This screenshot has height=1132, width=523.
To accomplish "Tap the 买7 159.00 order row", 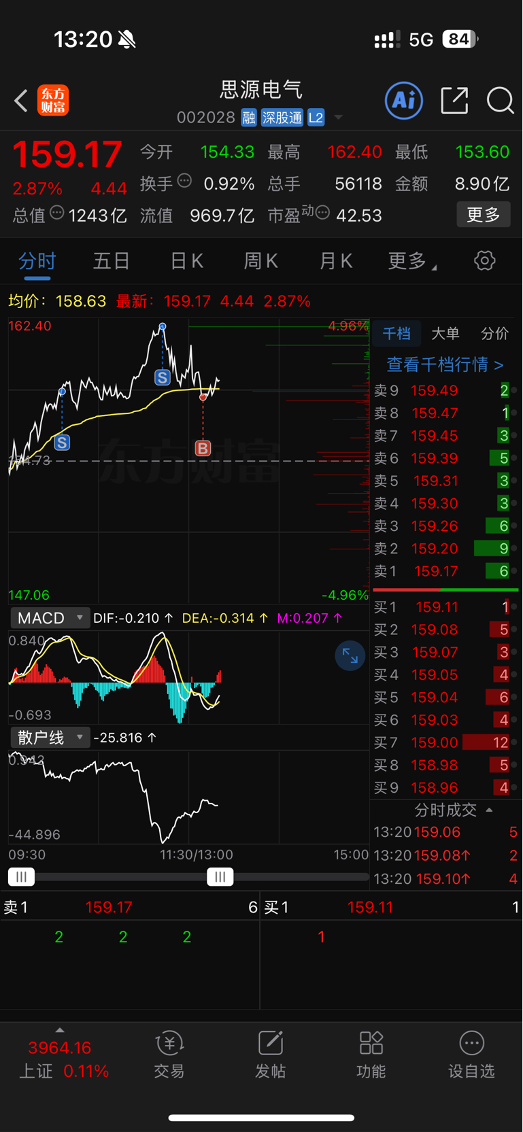I will point(445,742).
